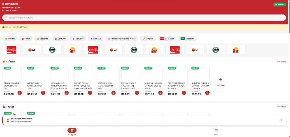The image size is (290, 137).
Task: Click the fruit icon next to Frutas heading
Action: click(x=4, y=107)
